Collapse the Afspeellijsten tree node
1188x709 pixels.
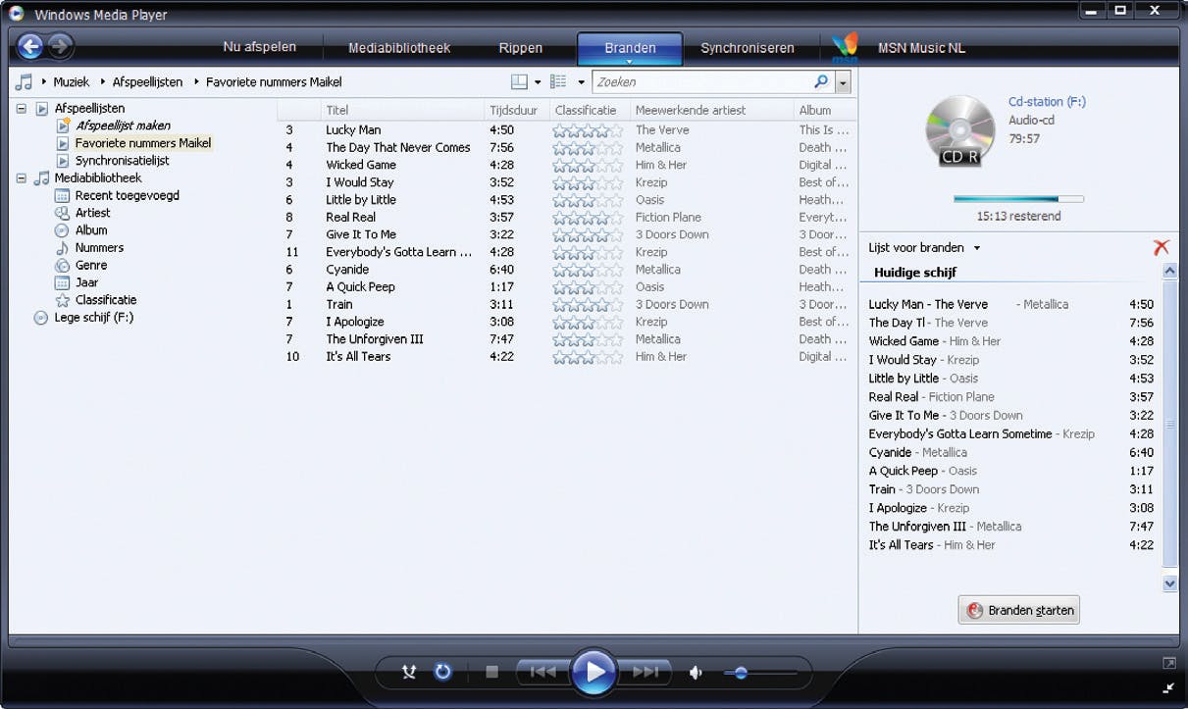pos(22,109)
